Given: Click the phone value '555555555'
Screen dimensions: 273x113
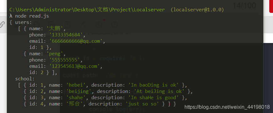Looking at the screenshot, I should (x=64, y=60).
